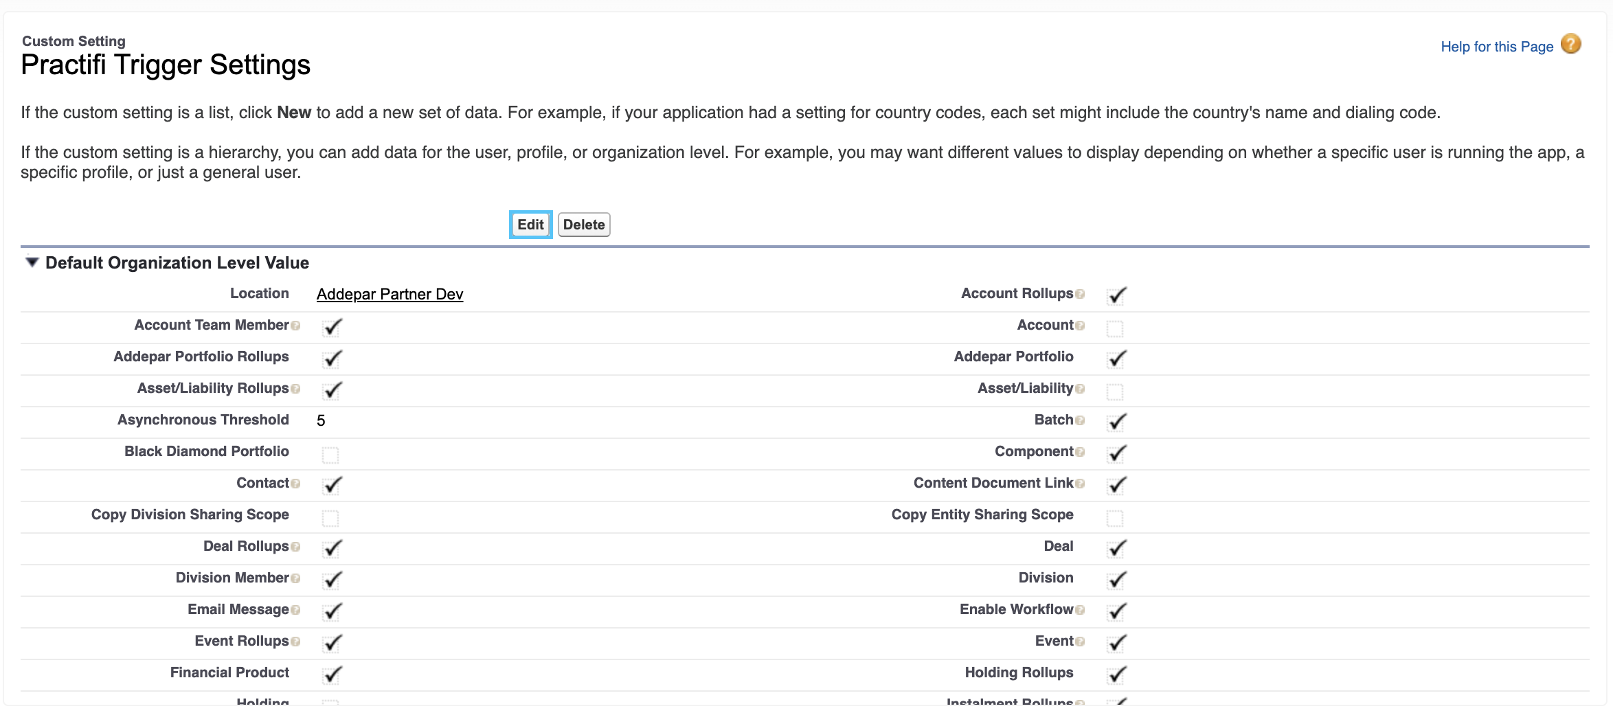Click help icon beside Deal Rollups
The width and height of the screenshot is (1613, 713).
295,547
